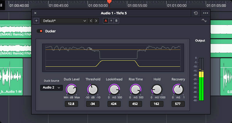Click Duck Level value field 12.8
232x123 pixels.
tap(71, 104)
